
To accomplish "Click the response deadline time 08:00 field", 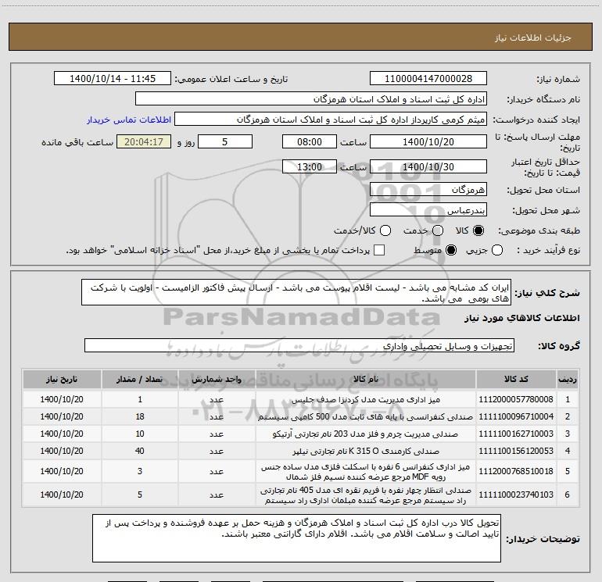I will pos(310,141).
